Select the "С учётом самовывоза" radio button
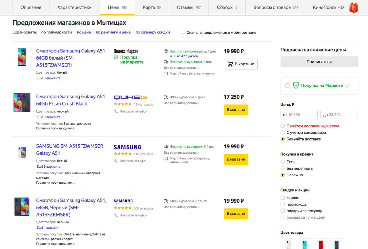Viewport: 368px width, 249px height. [x=282, y=132]
